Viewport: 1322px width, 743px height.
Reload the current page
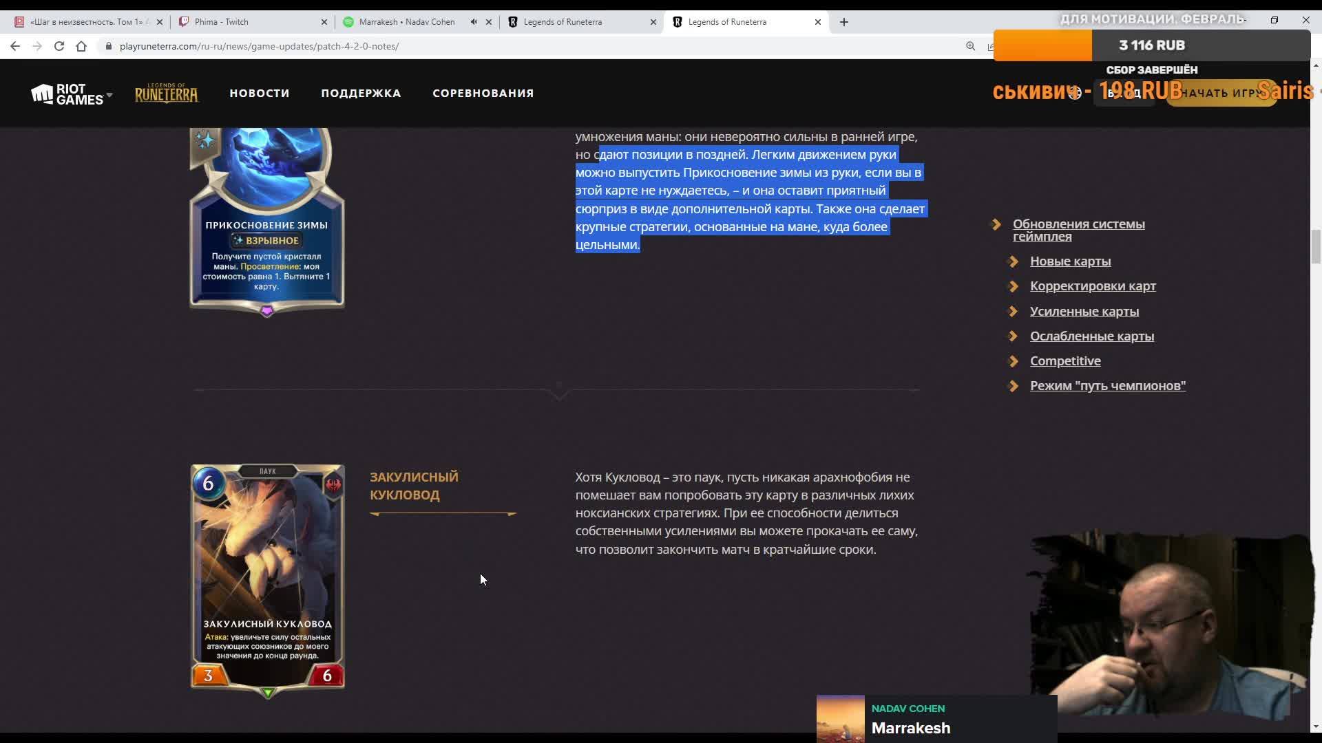pos(59,46)
